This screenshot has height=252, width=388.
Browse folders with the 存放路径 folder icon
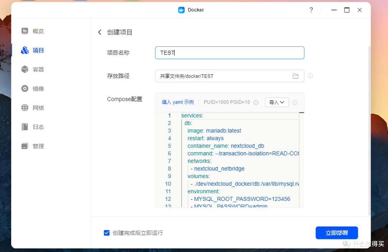tap(295, 76)
